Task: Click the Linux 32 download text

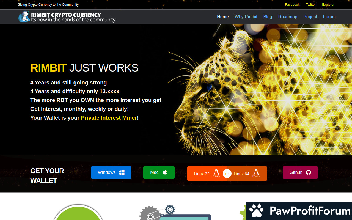Action: [202, 174]
